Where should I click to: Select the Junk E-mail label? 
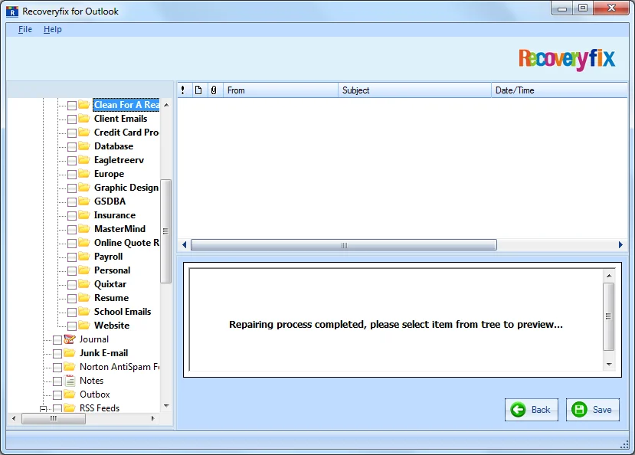(103, 353)
